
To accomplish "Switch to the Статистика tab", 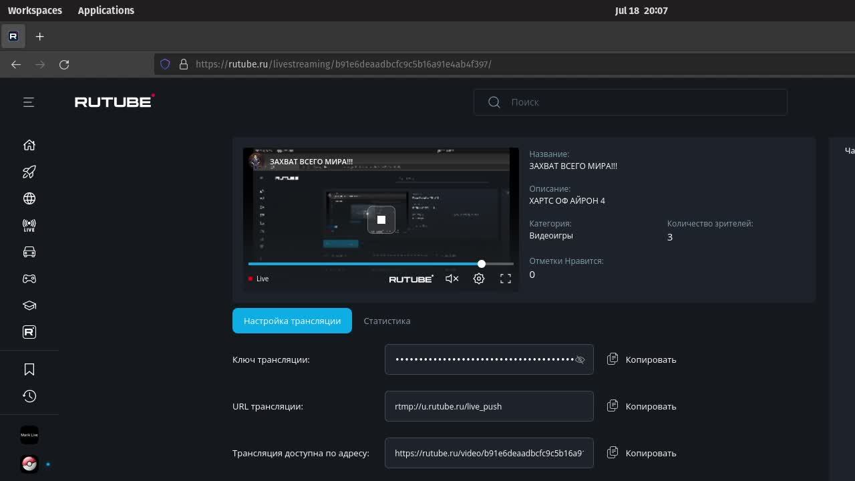I will [x=387, y=321].
